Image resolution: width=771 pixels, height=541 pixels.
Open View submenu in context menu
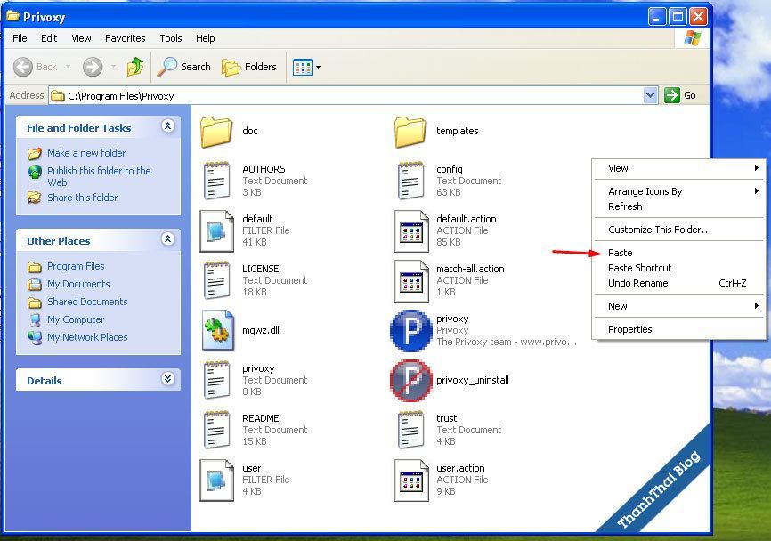click(x=678, y=168)
